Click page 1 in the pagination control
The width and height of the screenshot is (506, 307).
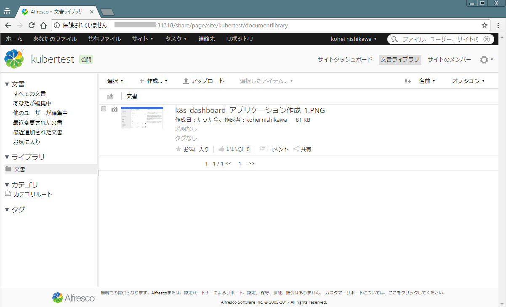click(x=240, y=163)
